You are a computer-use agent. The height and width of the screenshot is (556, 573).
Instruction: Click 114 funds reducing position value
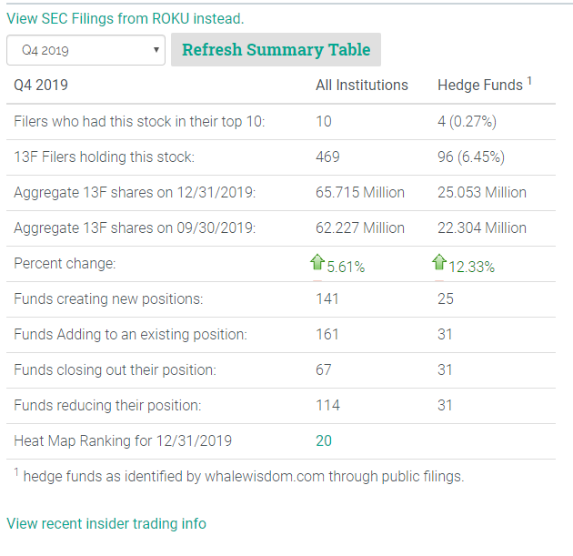point(327,405)
